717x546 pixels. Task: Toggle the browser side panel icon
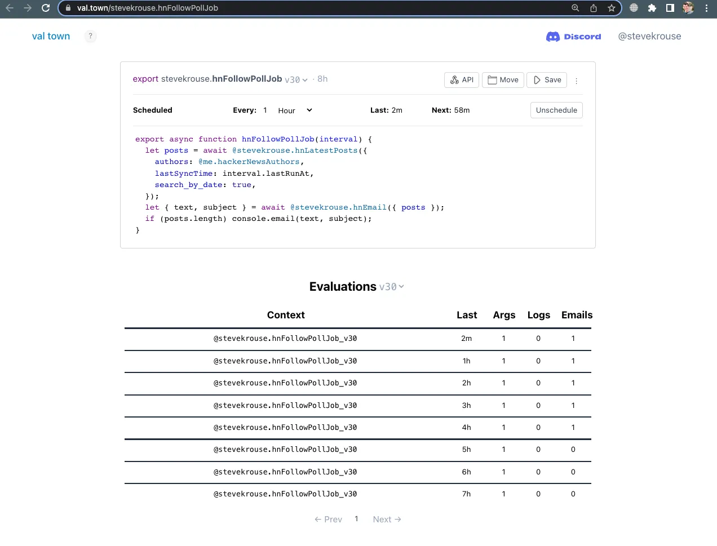click(x=670, y=8)
